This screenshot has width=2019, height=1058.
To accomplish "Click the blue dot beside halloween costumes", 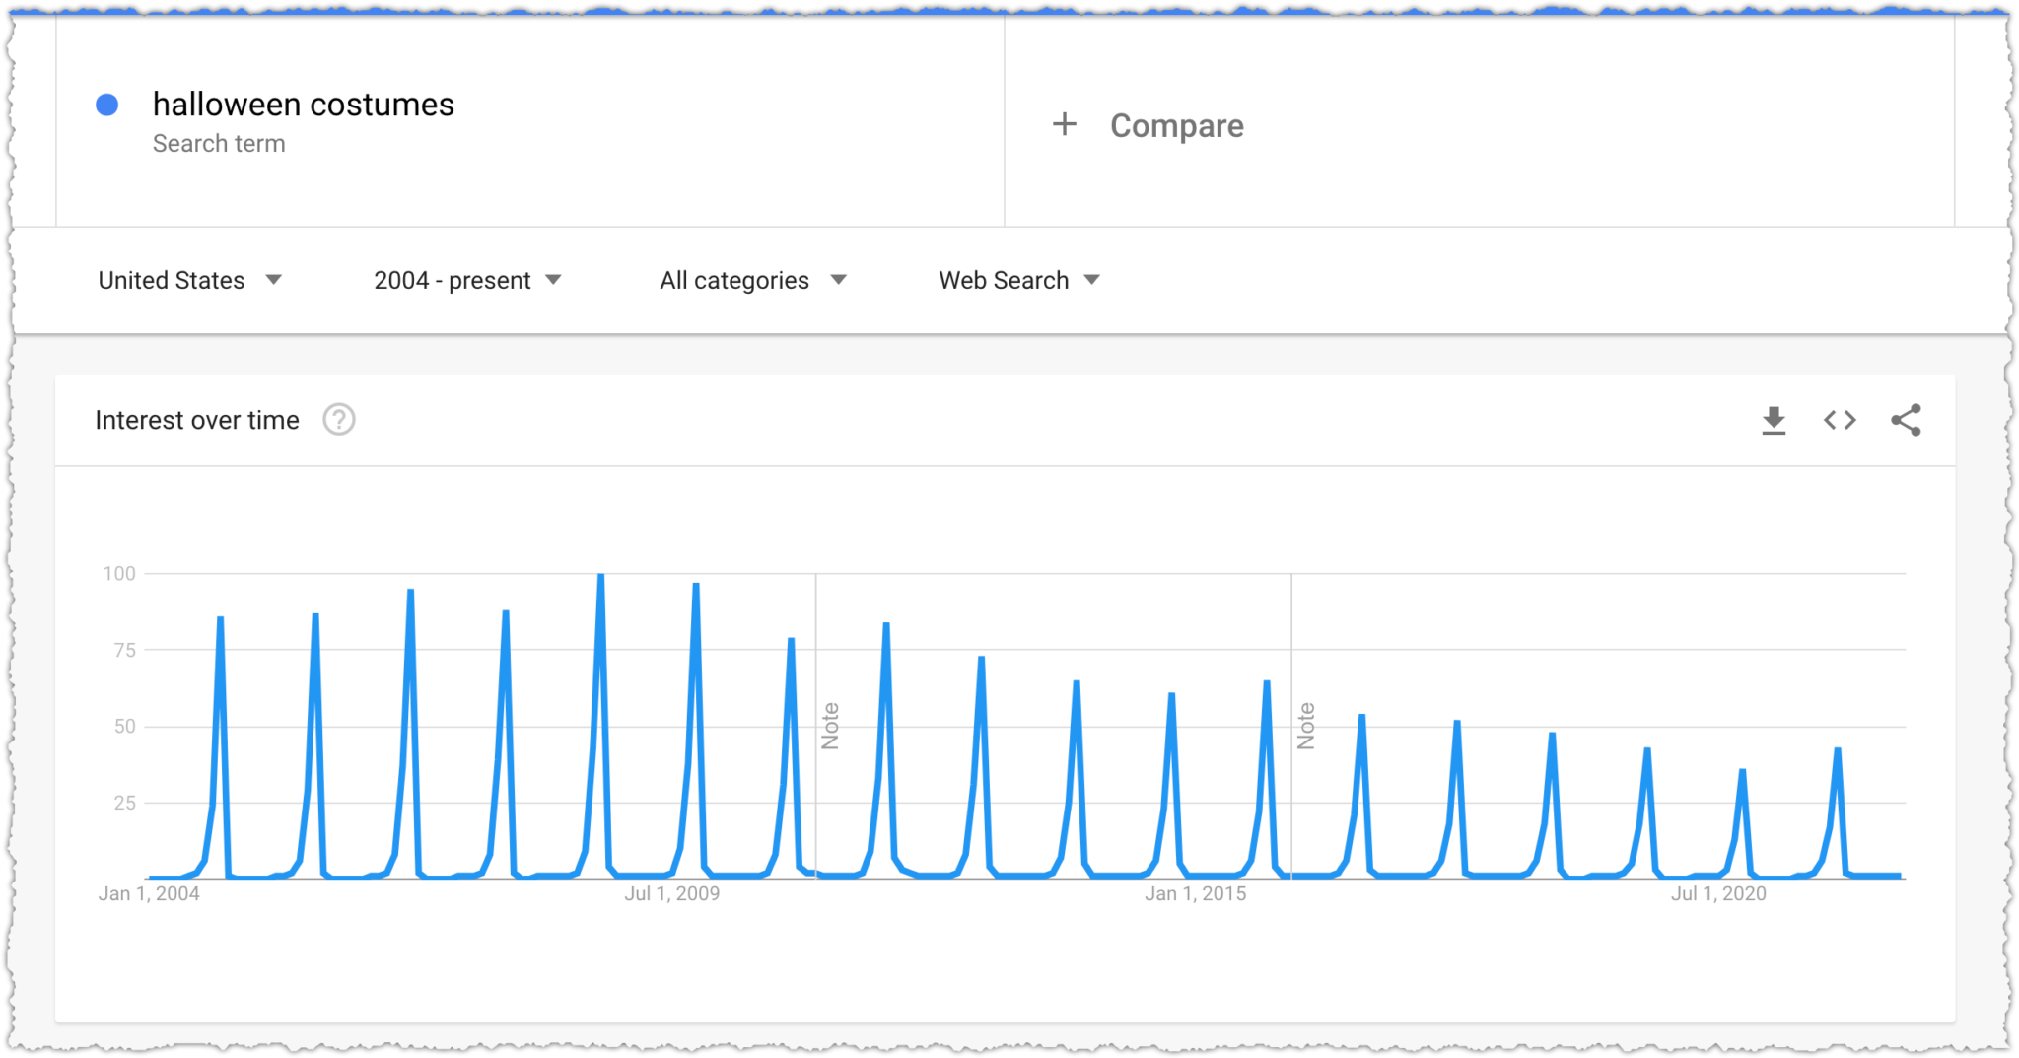I will [x=107, y=105].
